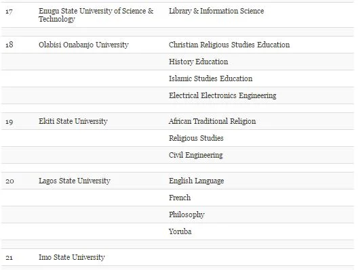Select Imo State University name
Image resolution: width=358 pixels, height=270 pixels.
coord(72,257)
